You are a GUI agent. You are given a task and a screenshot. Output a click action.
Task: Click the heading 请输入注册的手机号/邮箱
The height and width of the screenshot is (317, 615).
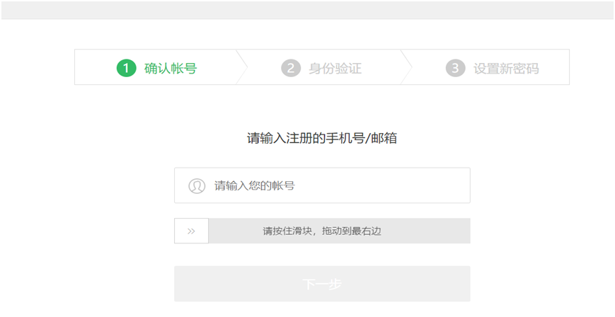(x=322, y=138)
